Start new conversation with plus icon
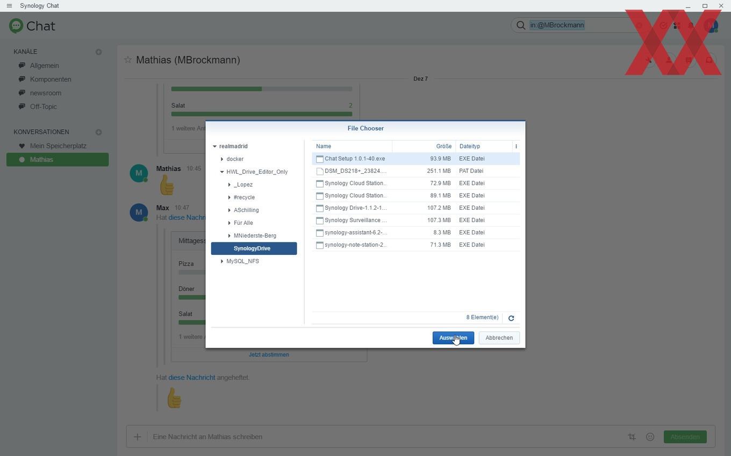The image size is (731, 456). [98, 132]
